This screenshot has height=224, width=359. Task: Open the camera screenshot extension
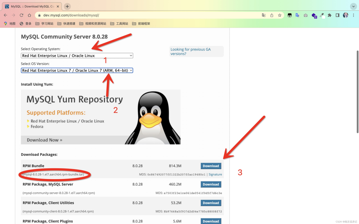[x=306, y=15]
